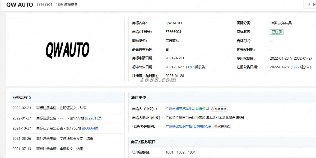Click the QW AUTO trademark image
This screenshot has height=158, width=316.
[68, 50]
